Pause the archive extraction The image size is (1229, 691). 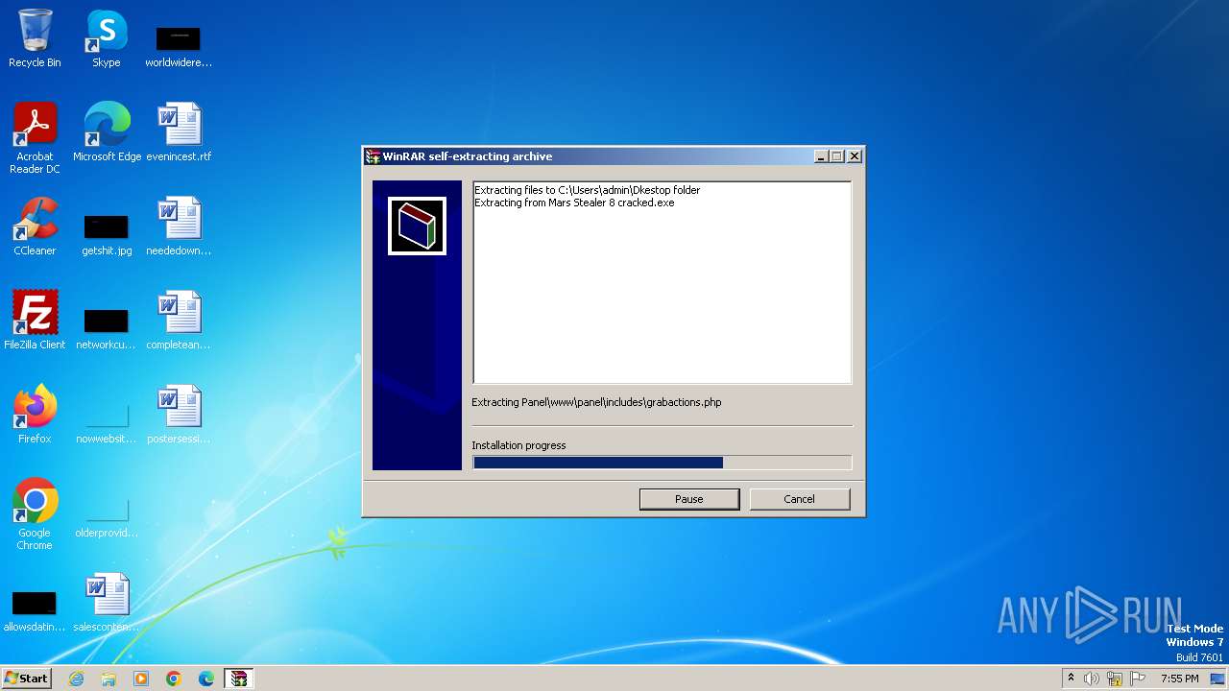689,499
